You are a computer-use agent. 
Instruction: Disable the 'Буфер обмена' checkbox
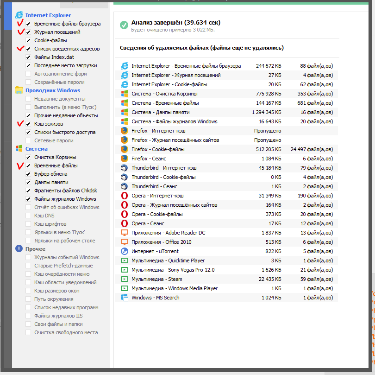28,174
